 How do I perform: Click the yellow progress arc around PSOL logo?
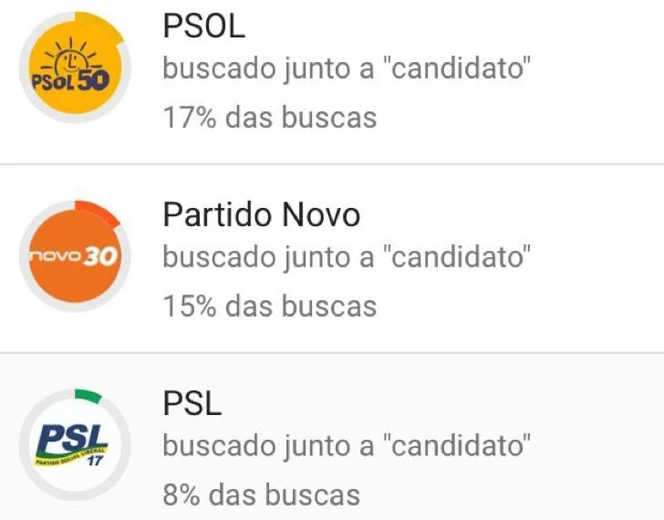[100, 26]
